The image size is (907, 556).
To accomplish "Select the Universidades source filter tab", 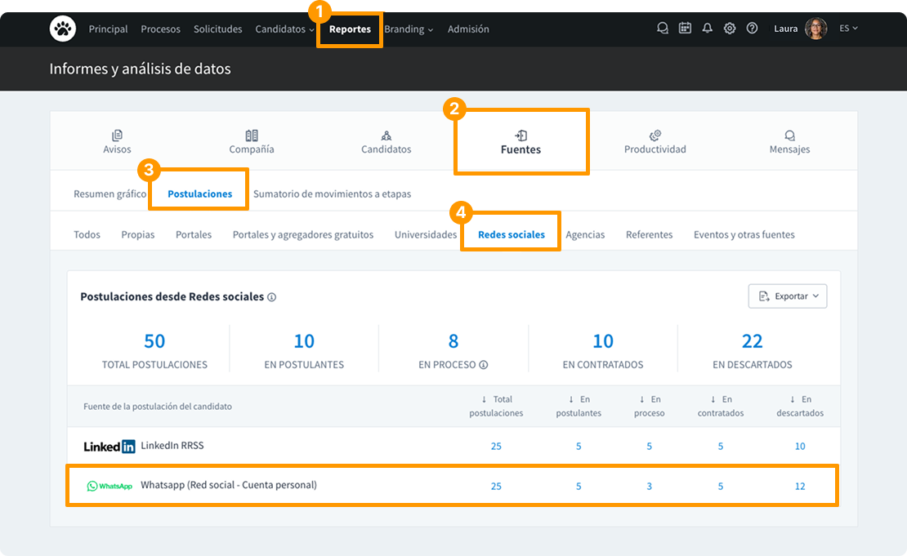I will pos(425,234).
